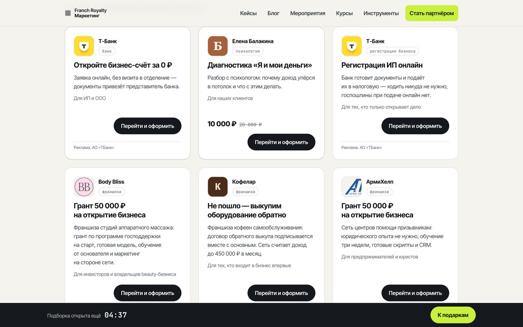Select Курсы in the top navigation
This screenshot has height=327, width=523.
point(344,13)
